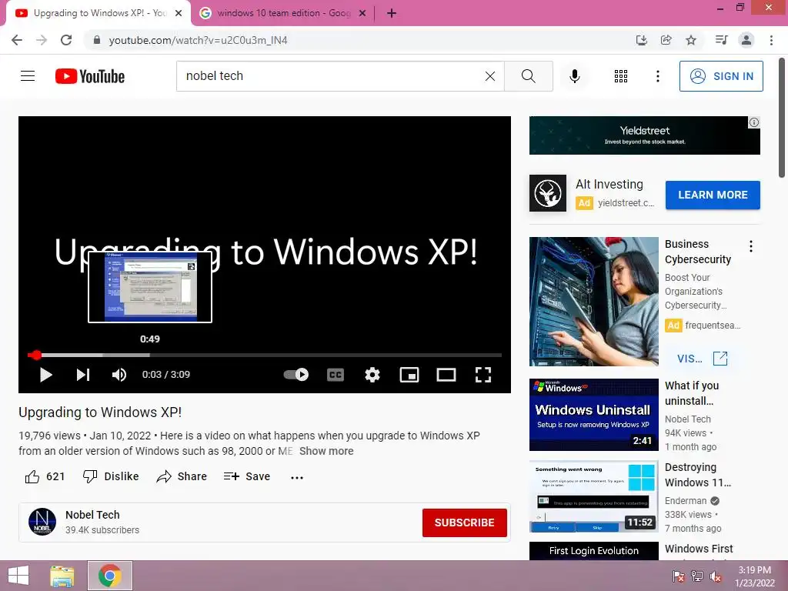Click the SIGN IN button
The image size is (788, 591).
click(x=721, y=76)
